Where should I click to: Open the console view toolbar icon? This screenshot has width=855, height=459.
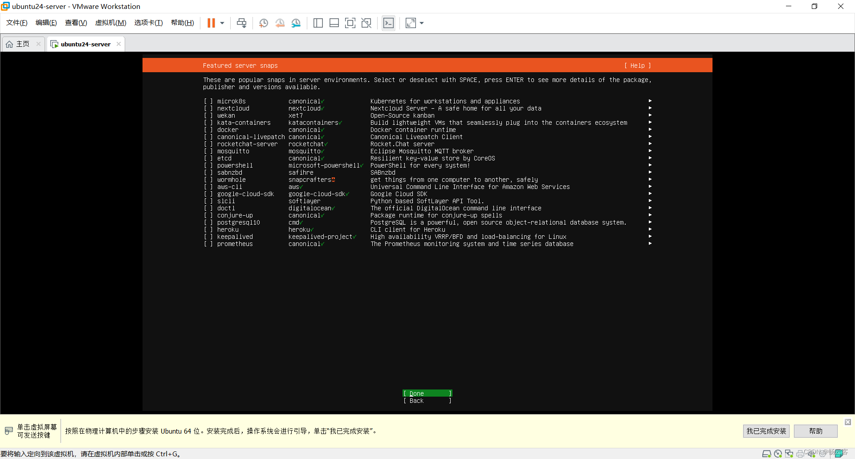point(388,23)
